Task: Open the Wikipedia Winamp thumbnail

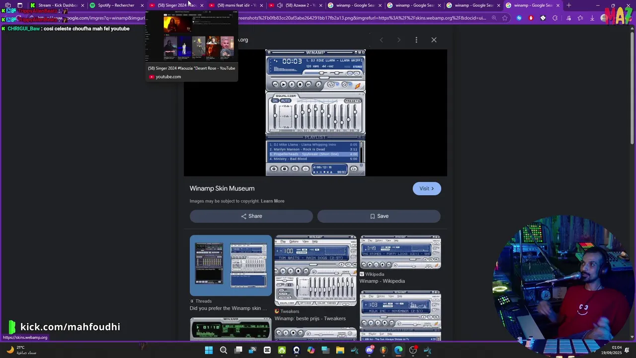Action: [x=400, y=252]
